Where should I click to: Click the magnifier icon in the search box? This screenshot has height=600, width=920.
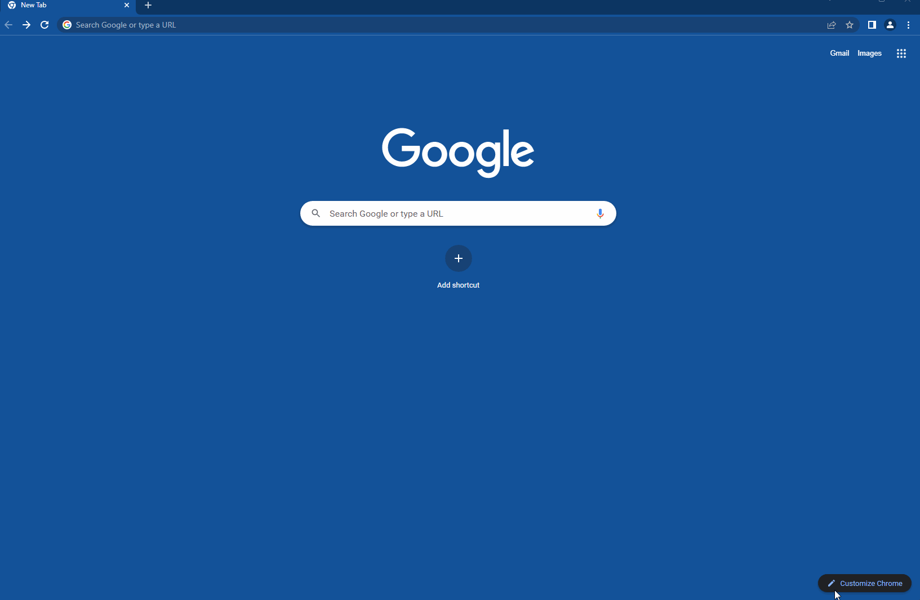coord(316,213)
